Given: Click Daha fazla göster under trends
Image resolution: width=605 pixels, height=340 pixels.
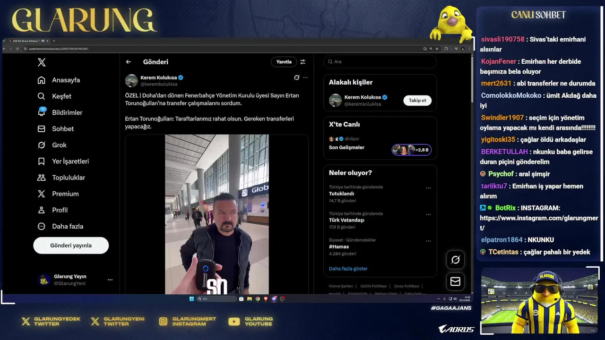Looking at the screenshot, I should point(348,269).
